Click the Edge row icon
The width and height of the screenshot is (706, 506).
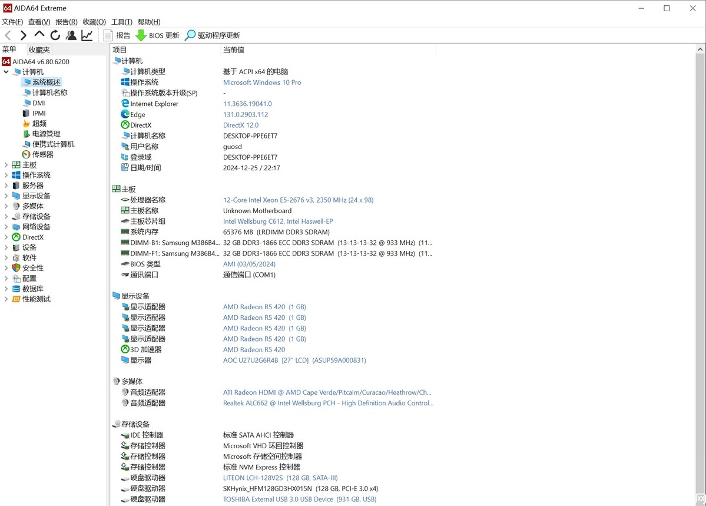click(x=125, y=114)
